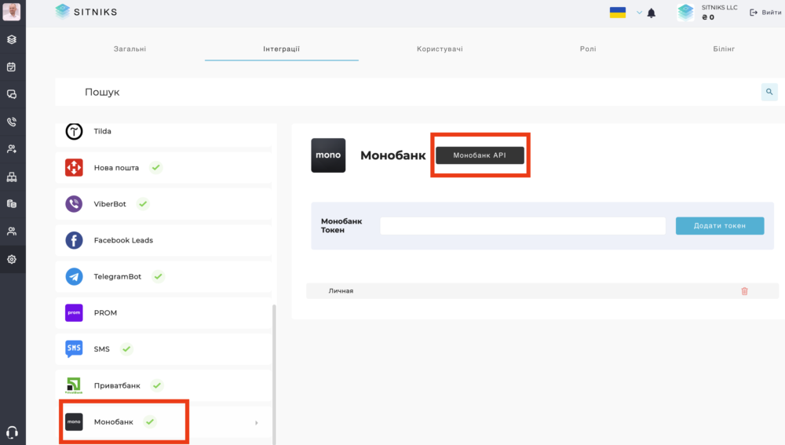This screenshot has width=785, height=445.
Task: Click the green check next to Монобанк
Action: tap(150, 422)
